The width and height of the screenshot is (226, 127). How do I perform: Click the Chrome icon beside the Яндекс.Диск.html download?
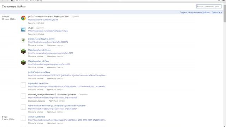(x=23, y=18)
